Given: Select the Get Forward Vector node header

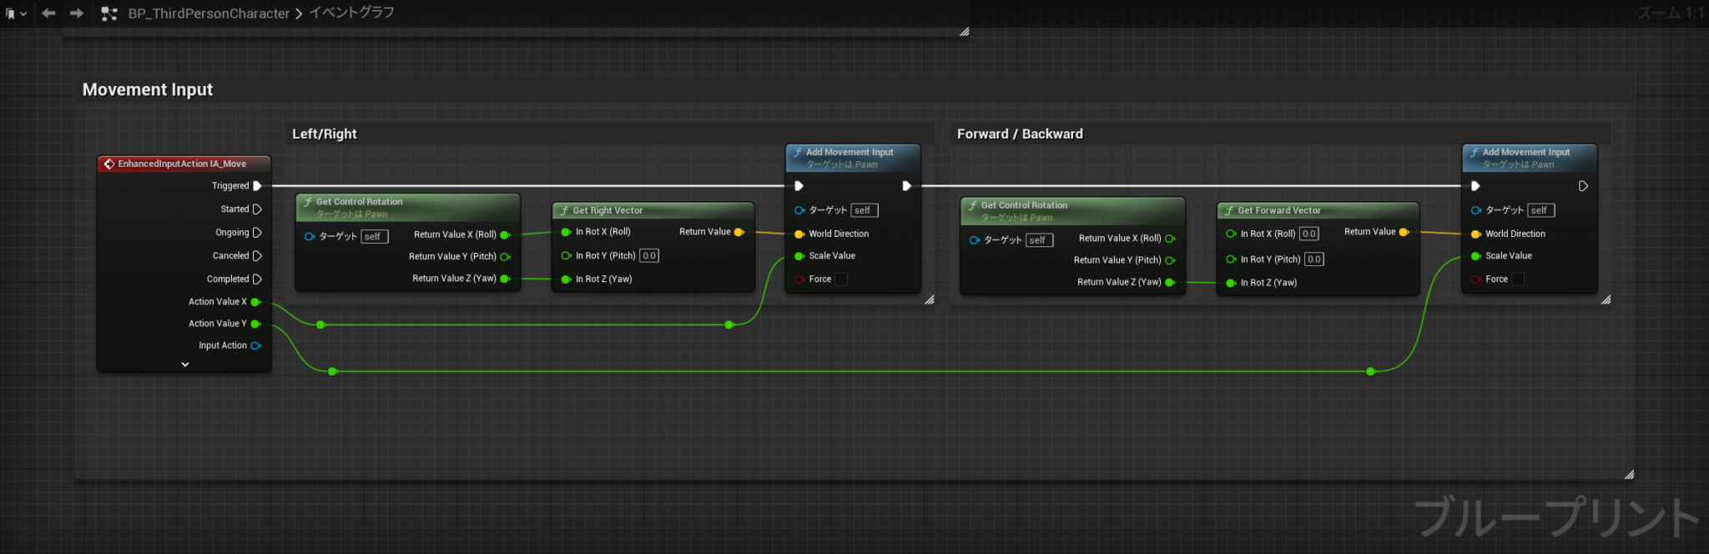Looking at the screenshot, I should [1318, 210].
